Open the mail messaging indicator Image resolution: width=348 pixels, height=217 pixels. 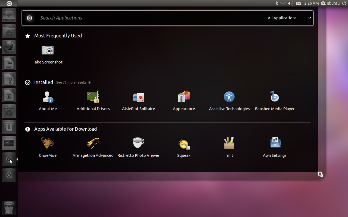[x=299, y=3]
